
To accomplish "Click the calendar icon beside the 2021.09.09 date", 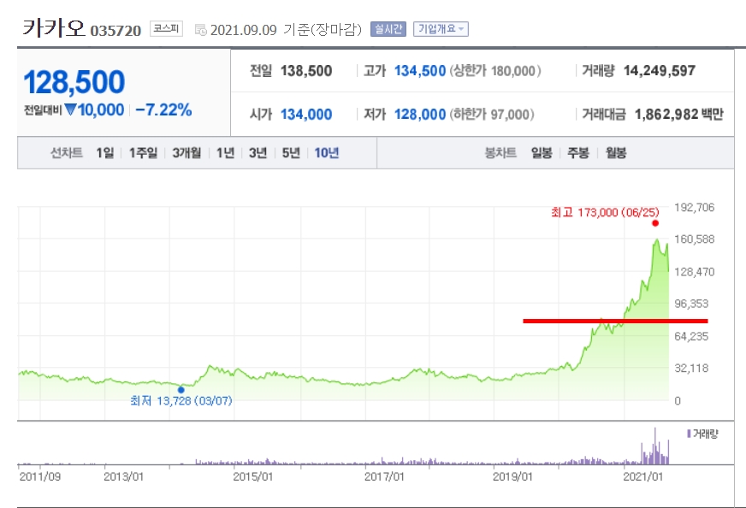I will [201, 30].
